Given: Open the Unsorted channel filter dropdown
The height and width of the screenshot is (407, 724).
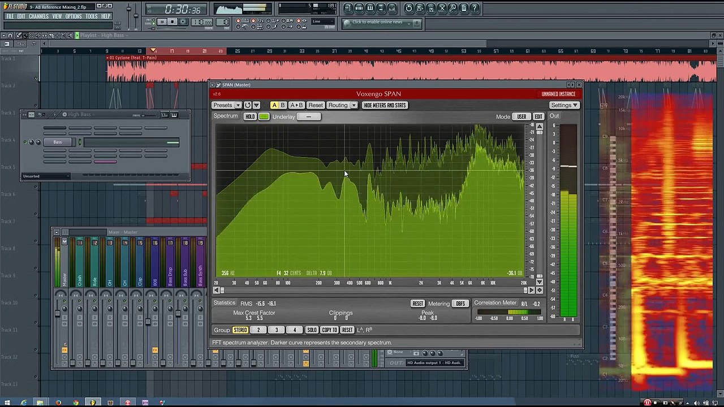Looking at the screenshot, I should click(x=46, y=176).
